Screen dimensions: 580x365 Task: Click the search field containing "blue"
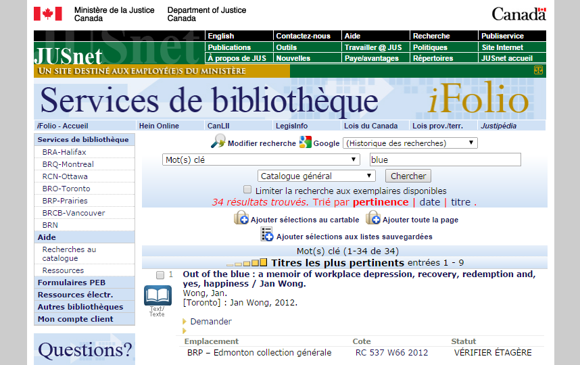[445, 160]
